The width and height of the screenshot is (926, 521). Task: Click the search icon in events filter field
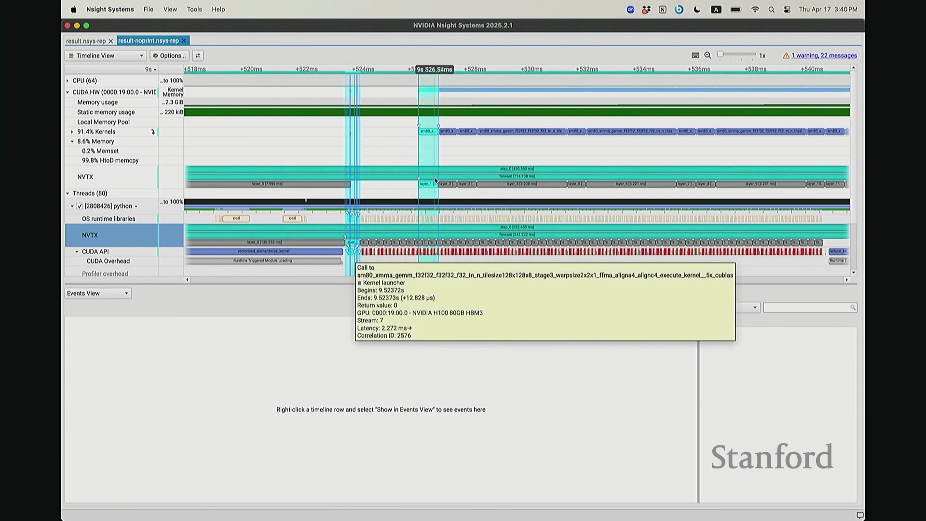point(852,308)
